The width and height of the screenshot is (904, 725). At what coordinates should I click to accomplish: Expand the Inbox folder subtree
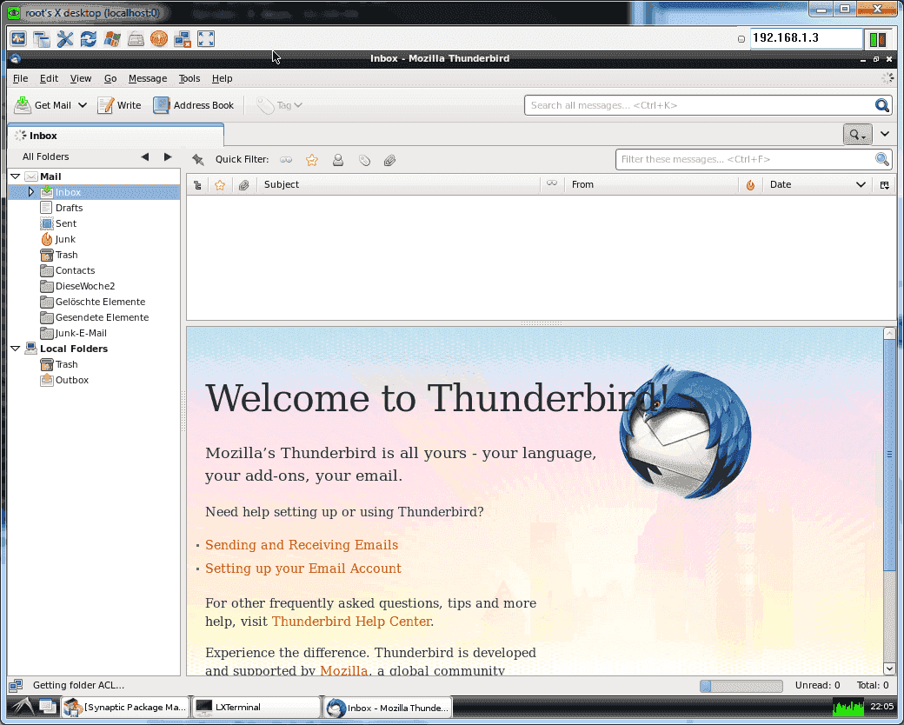pyautogui.click(x=31, y=192)
